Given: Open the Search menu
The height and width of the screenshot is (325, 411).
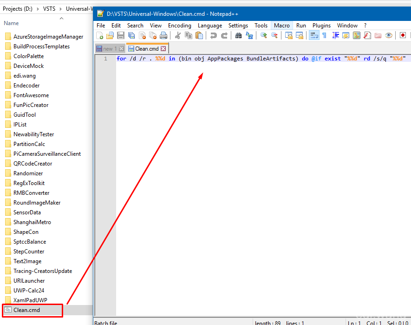Looking at the screenshot, I should point(135,26).
